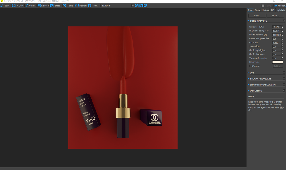The height and width of the screenshot is (170, 286).
Task: Click the zoom in magnifier icon
Action: pos(137,6)
